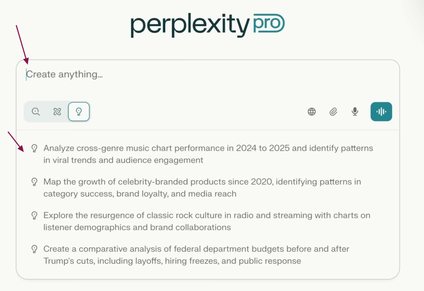The height and width of the screenshot is (291, 424).
Task: Launch voice mode with the teal waveform button
Action: [x=381, y=111]
